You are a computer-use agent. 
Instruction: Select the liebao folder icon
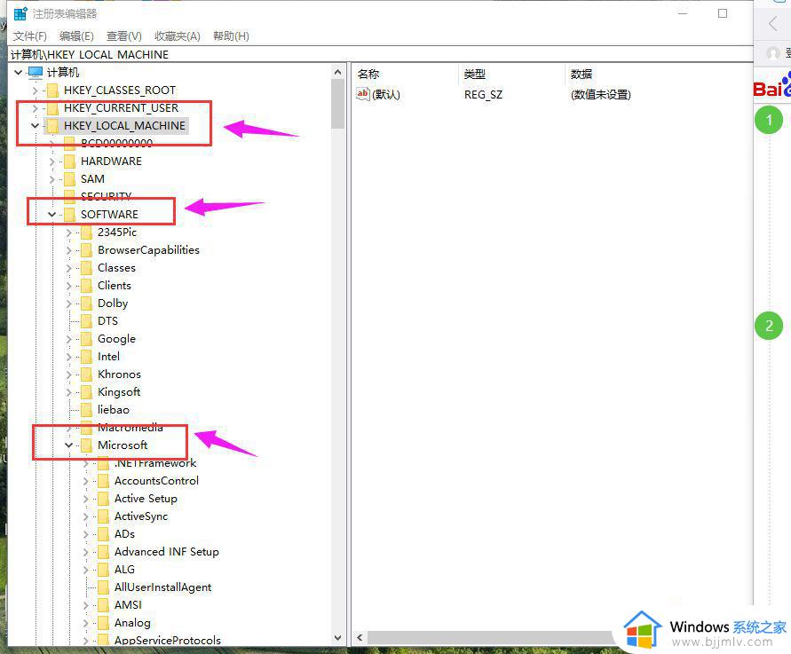[87, 410]
